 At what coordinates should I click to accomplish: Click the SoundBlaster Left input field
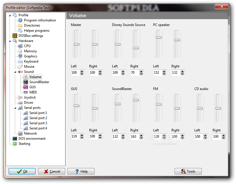116,137
